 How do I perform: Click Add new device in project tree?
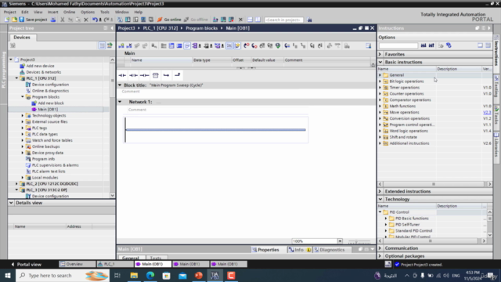pyautogui.click(x=37, y=66)
